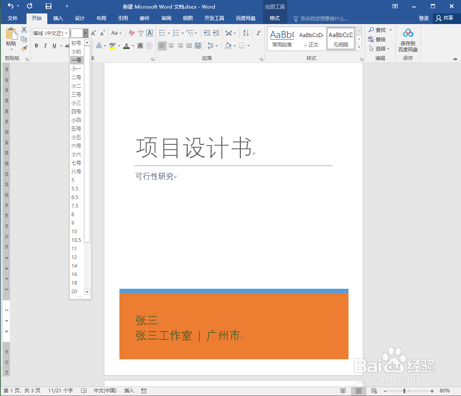Open the Sort icon in paragraph group
The image size is (461, 396).
pyautogui.click(x=245, y=33)
